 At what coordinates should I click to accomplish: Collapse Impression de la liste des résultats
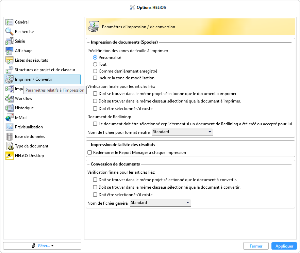click(x=88, y=145)
